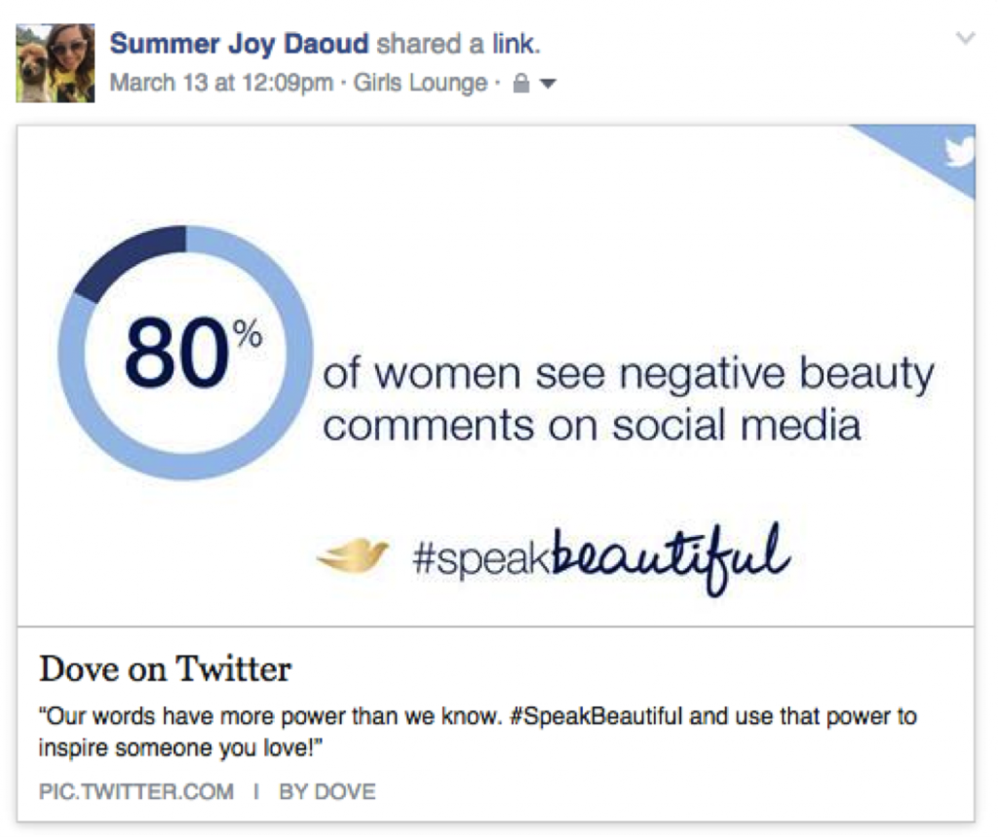Click the "comments on social media" text line

click(592, 425)
